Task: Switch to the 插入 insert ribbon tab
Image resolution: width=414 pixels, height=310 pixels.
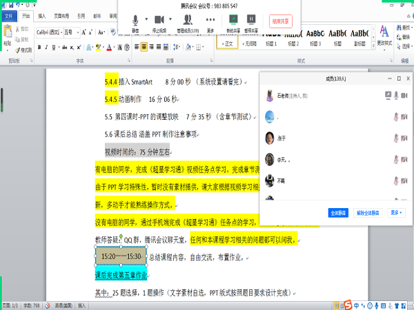Action: pos(43,14)
